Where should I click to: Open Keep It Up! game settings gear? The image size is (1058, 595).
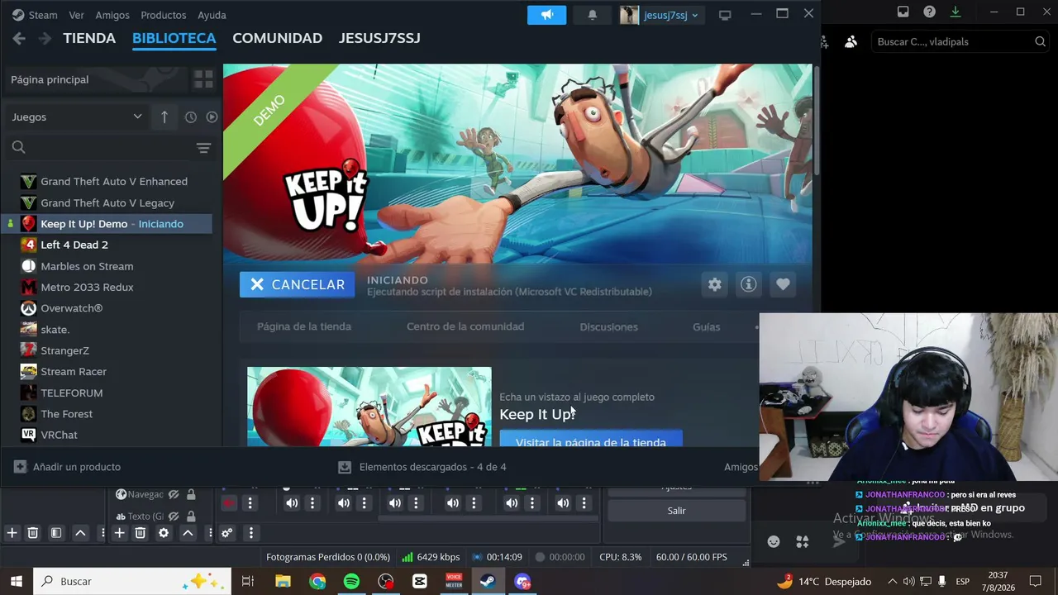pyautogui.click(x=714, y=285)
